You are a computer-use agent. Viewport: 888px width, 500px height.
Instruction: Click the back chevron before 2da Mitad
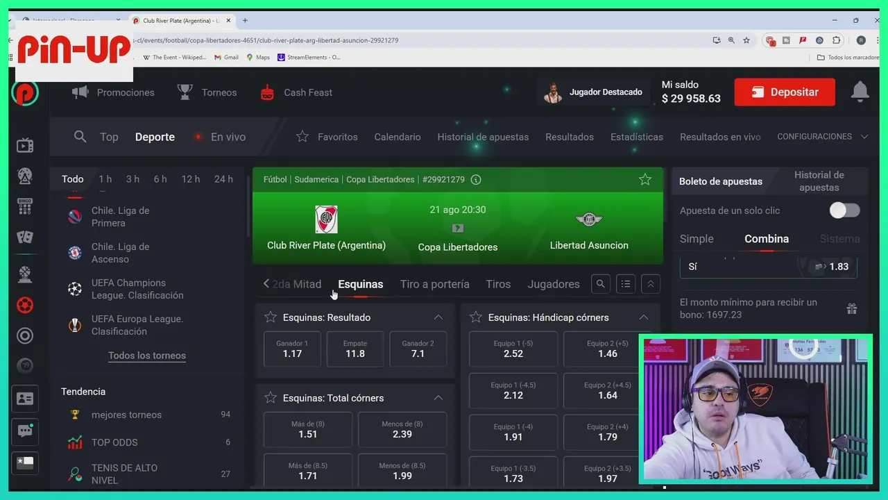[266, 284]
